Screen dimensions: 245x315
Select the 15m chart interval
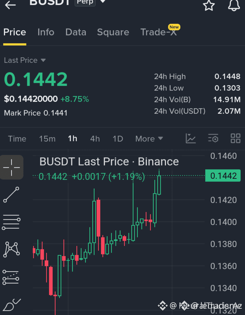pyautogui.click(x=47, y=139)
